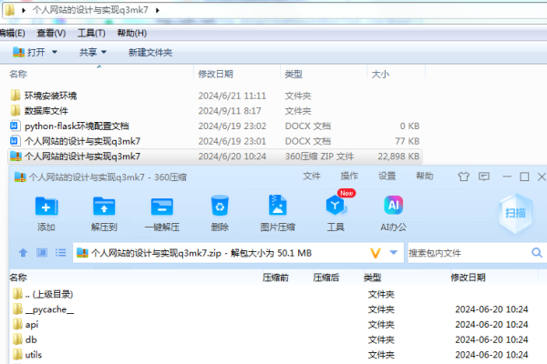Image resolution: width=547 pixels, height=364 pixels.
Task: Click the folder icon in Explorer address bar
Action: tap(10, 10)
